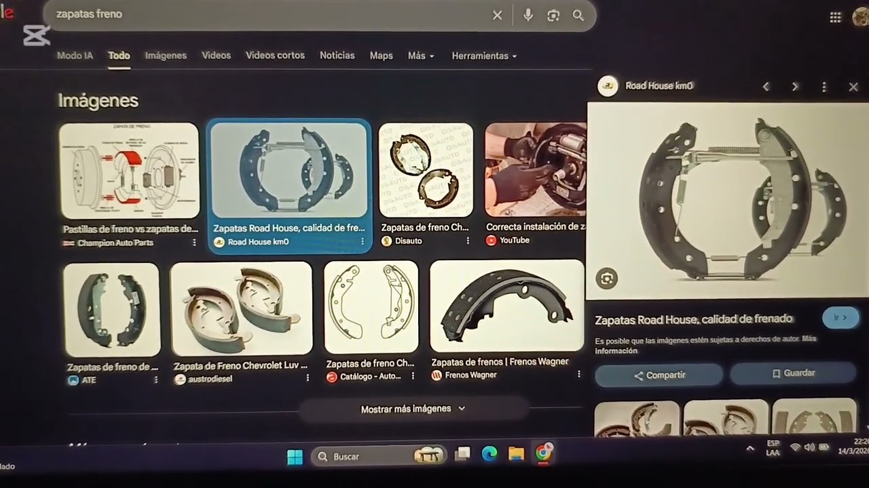This screenshot has height=488, width=869.
Task: Open the austrodiesel result three-dot menu
Action: coord(308,378)
